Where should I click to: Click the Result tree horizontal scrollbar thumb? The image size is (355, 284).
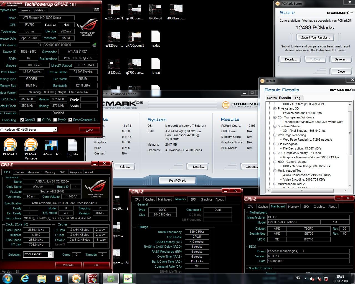click(302, 191)
